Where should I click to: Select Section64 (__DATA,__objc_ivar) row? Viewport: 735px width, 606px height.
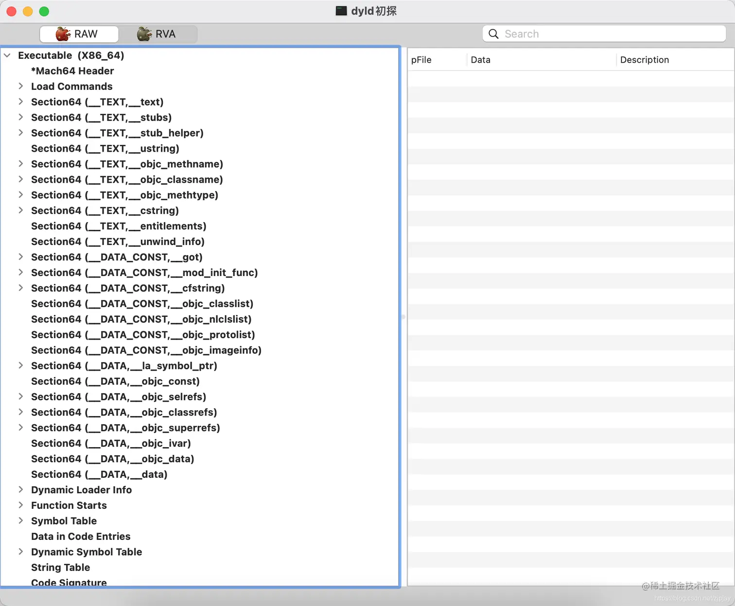click(200, 443)
